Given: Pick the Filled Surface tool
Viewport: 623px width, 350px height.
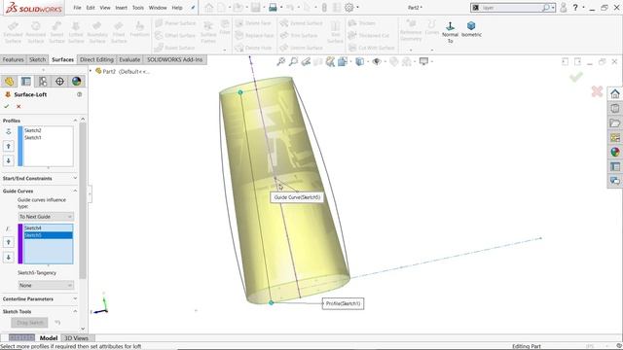Looking at the screenshot, I should [119, 32].
